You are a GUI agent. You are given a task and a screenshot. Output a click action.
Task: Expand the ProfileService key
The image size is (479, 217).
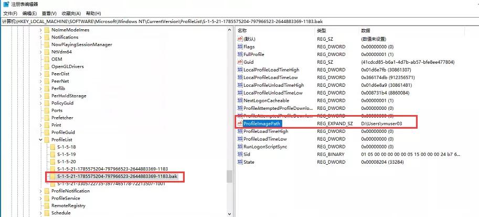click(x=40, y=198)
